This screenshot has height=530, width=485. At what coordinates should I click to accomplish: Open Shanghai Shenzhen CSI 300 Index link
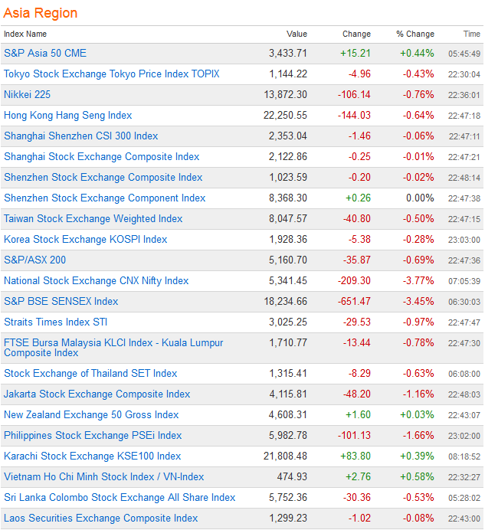click(x=81, y=136)
